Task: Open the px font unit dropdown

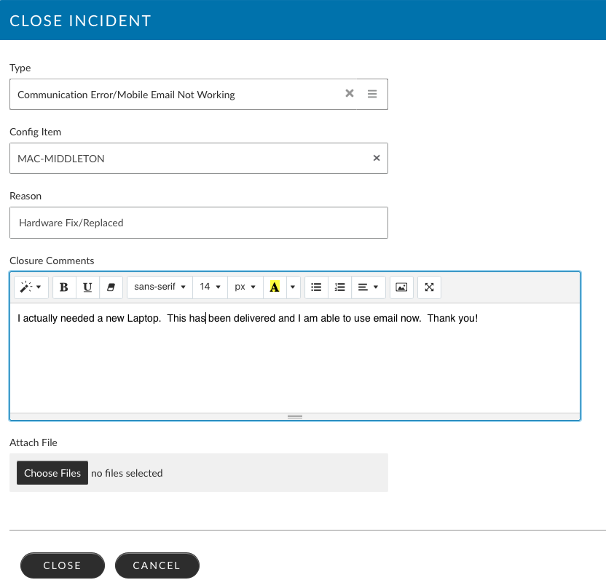Action: point(244,287)
